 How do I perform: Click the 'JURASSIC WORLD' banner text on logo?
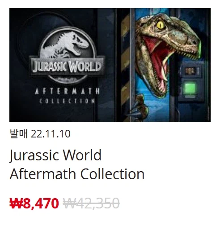67,66
